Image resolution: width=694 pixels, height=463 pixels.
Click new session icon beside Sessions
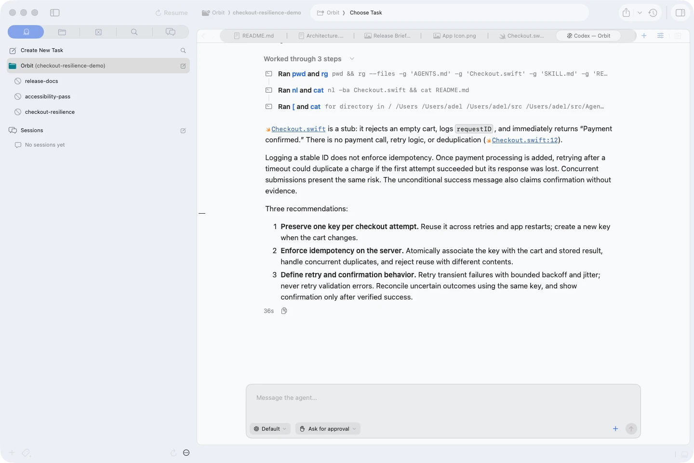coord(183,130)
